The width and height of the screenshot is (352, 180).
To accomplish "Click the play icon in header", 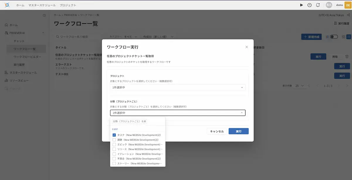I will point(302,5).
